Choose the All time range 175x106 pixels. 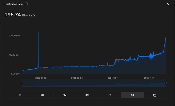(132, 95)
